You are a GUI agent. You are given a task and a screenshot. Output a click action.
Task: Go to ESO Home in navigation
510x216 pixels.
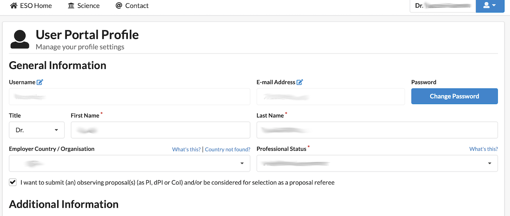36,6
